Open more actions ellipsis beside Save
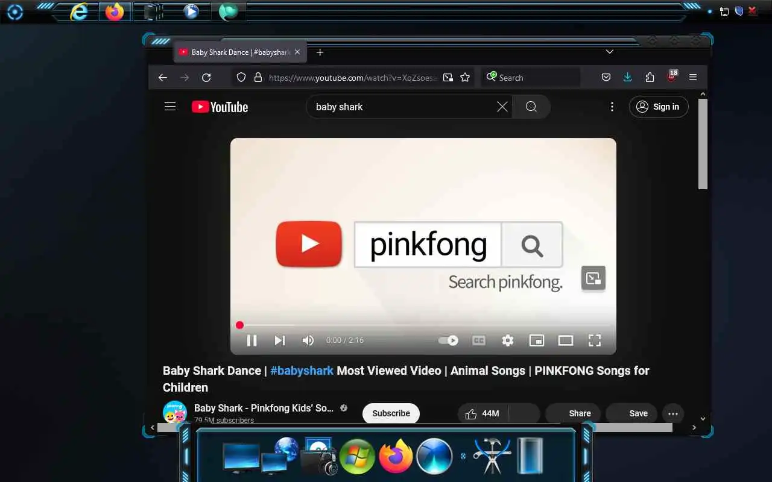This screenshot has width=772, height=482. tap(673, 413)
